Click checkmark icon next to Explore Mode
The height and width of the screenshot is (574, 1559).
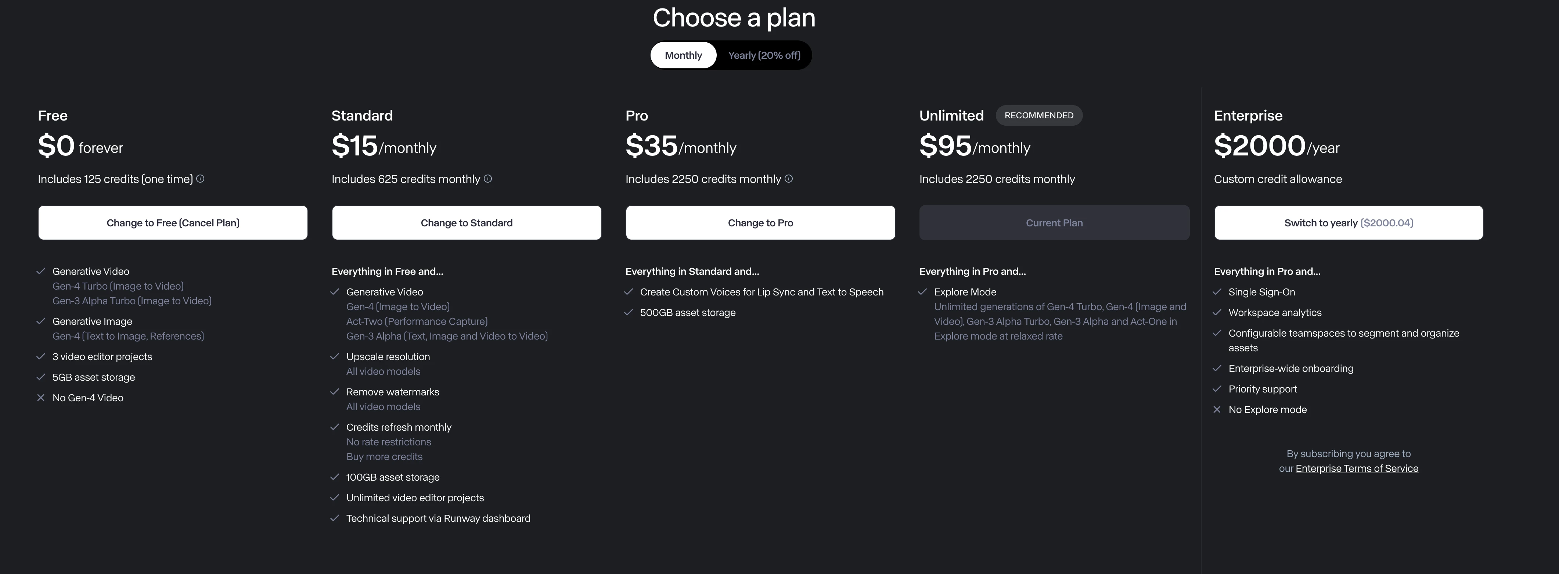point(922,292)
